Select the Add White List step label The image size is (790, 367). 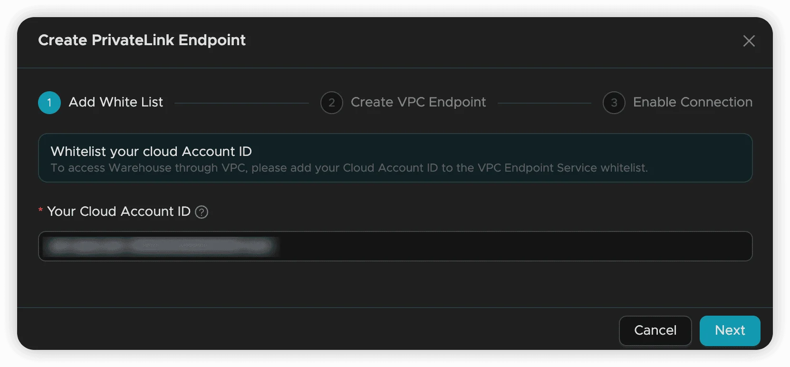(116, 102)
